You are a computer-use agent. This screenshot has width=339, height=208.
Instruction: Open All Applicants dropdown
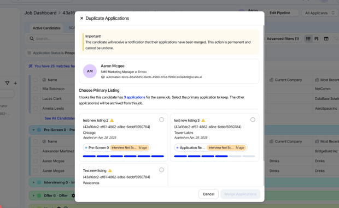(x=319, y=13)
